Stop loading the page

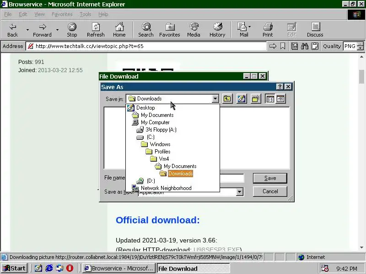coord(72,30)
